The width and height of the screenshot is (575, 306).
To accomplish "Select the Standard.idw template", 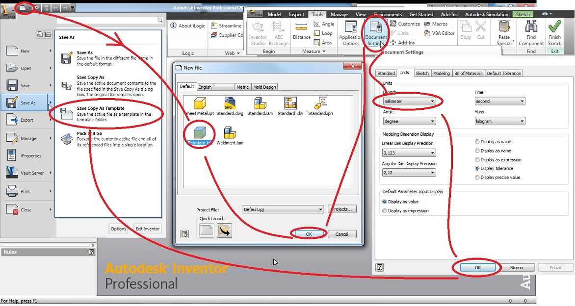I will click(x=290, y=106).
